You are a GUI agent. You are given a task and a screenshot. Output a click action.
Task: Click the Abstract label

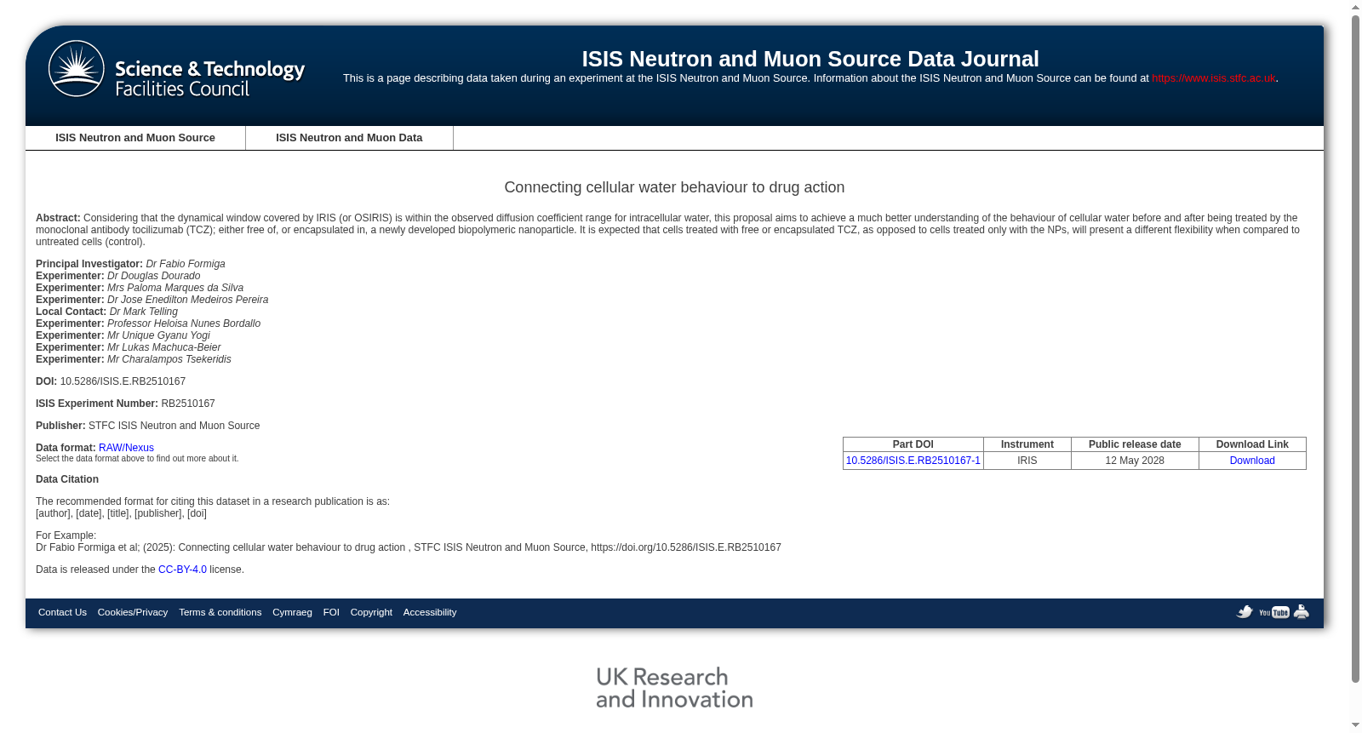click(x=58, y=218)
